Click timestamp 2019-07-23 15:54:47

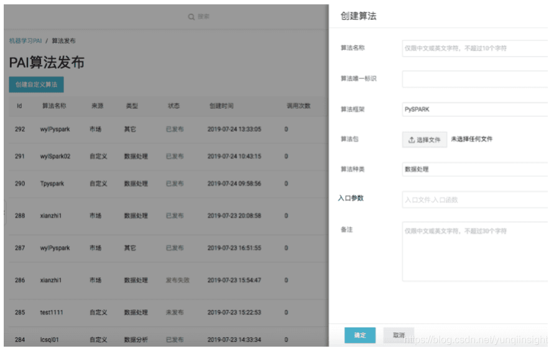tap(234, 280)
